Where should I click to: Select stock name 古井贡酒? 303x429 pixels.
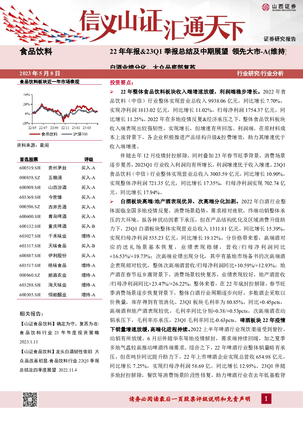click(x=57, y=207)
